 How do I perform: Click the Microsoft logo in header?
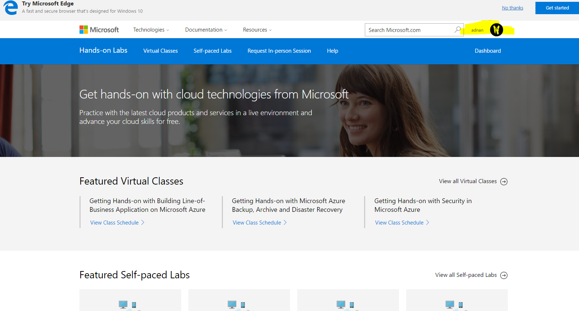coord(99,30)
